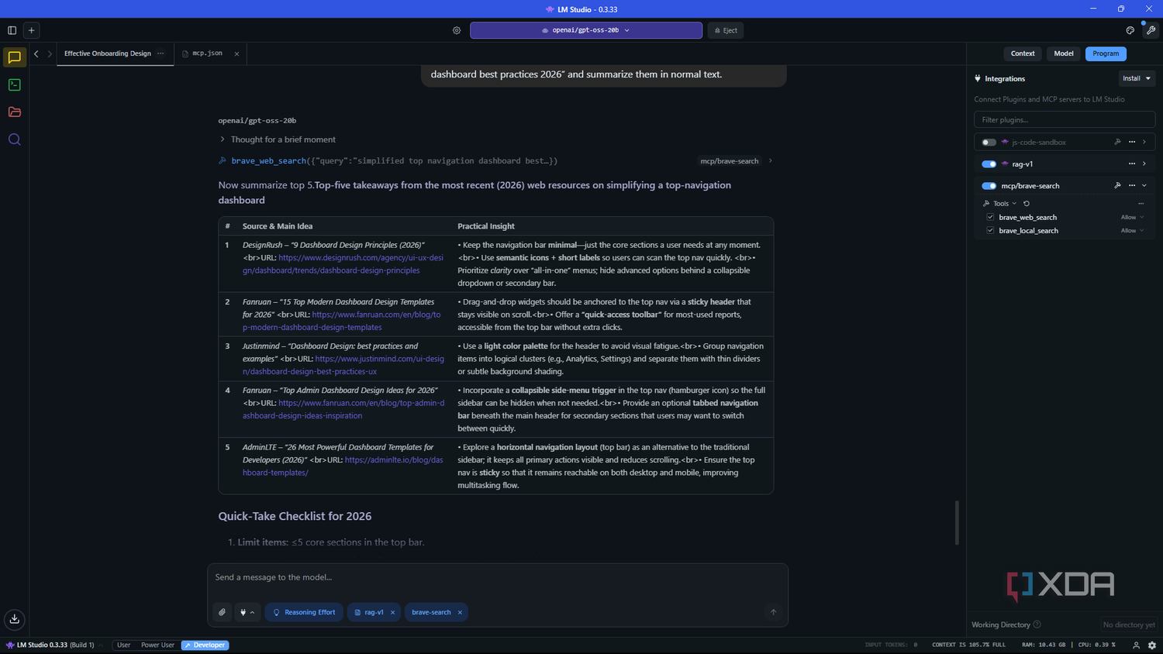Uncheck the brave_local_search tool checkbox
The image size is (1163, 654).
(x=990, y=230)
